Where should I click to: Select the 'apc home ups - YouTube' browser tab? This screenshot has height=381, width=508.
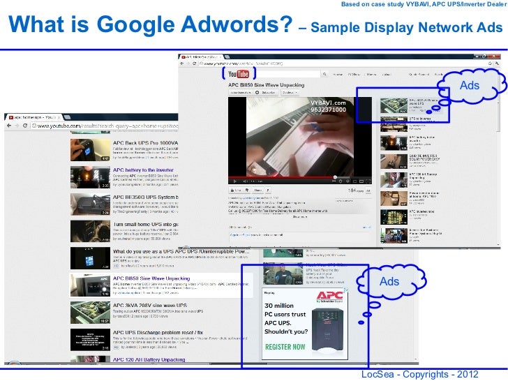coord(34,117)
